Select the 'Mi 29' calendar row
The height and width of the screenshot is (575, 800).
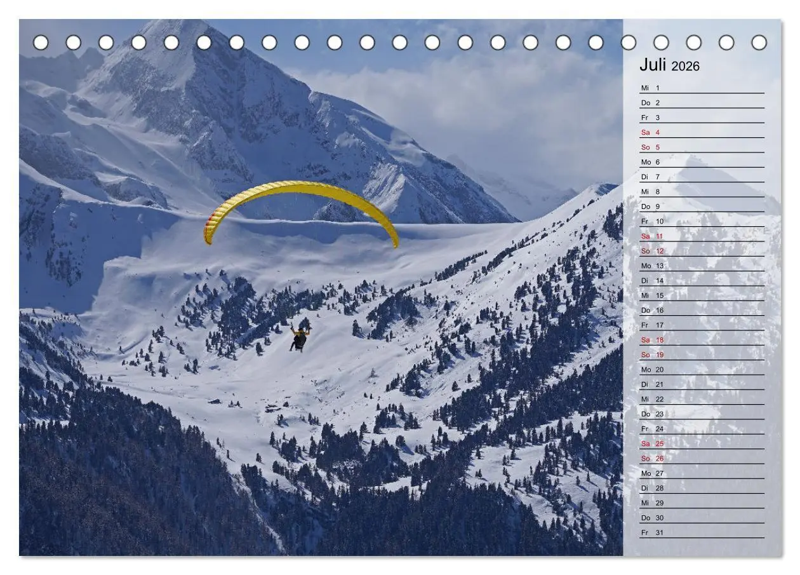click(702, 503)
